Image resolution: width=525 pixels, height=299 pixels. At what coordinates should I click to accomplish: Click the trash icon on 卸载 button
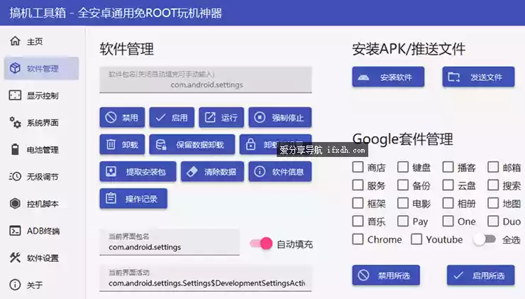click(x=111, y=144)
